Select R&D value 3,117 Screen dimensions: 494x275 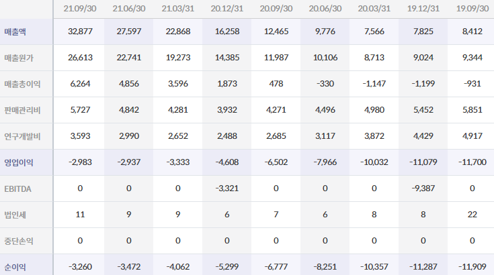click(x=325, y=135)
